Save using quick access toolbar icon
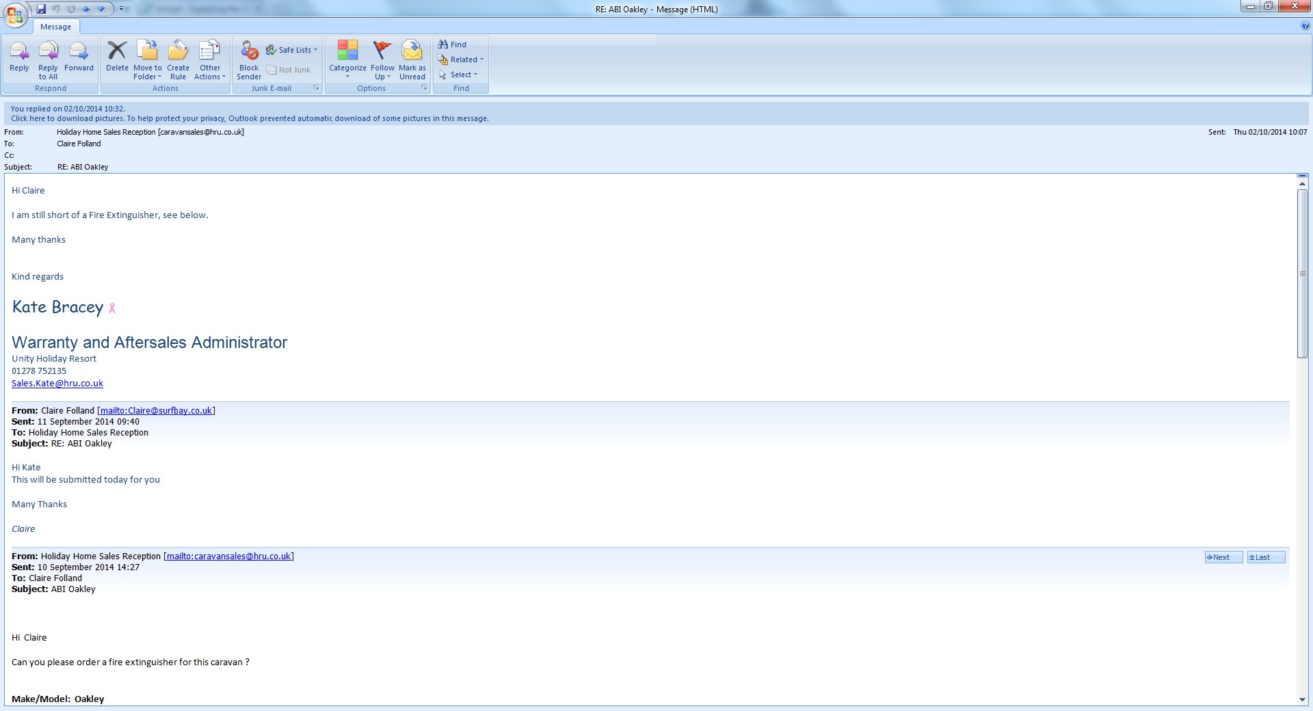The image size is (1313, 711). tap(41, 9)
